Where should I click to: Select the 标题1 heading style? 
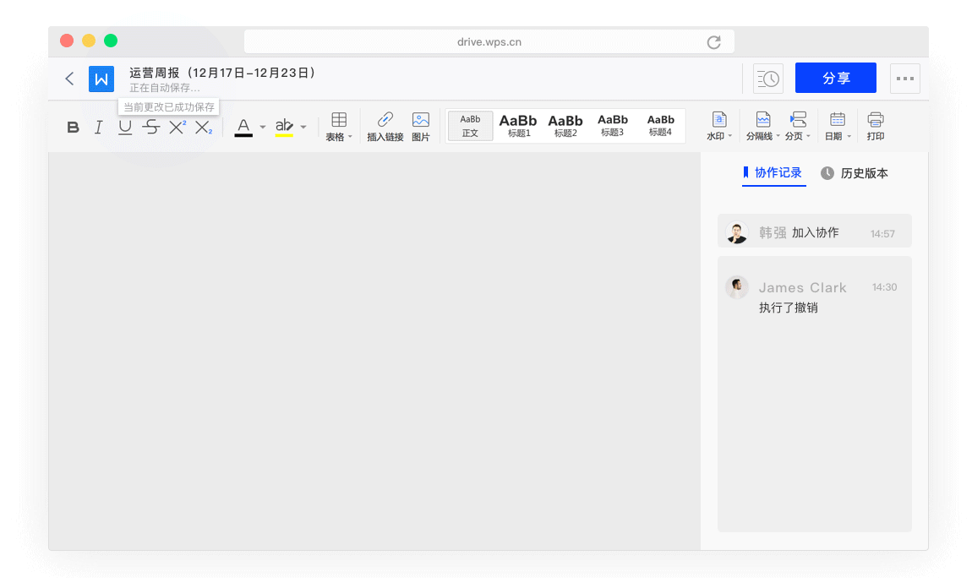coord(518,126)
